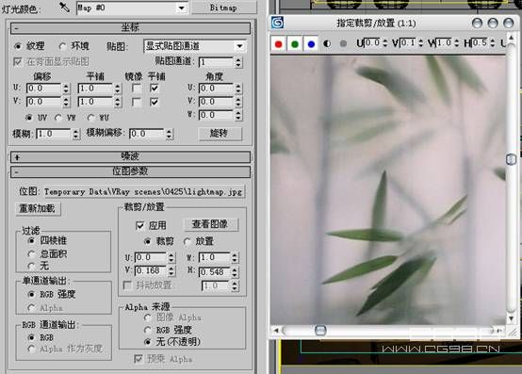Click the eyedropper pick material icon
The width and height of the screenshot is (522, 374).
coord(64,7)
